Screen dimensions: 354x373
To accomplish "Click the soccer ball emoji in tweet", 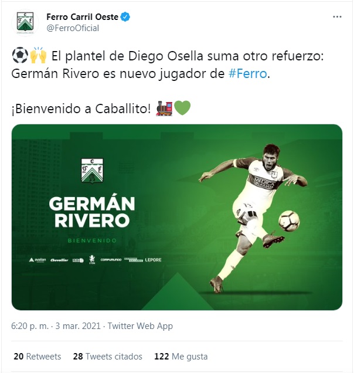I will pyautogui.click(x=18, y=57).
